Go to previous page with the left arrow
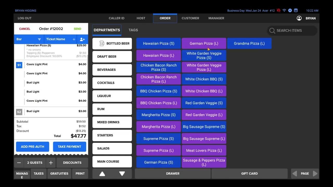The image size is (333, 187). [x=294, y=173]
